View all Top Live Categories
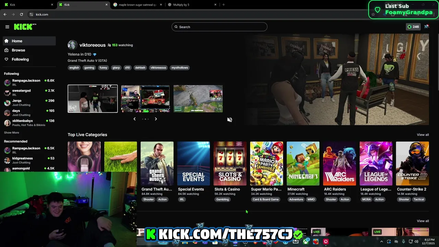The height and width of the screenshot is (247, 439). pos(423,135)
